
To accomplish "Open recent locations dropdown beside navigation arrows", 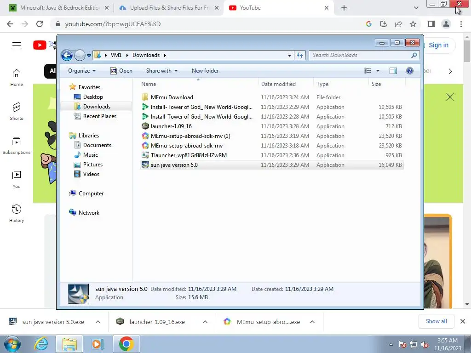I will (x=89, y=56).
